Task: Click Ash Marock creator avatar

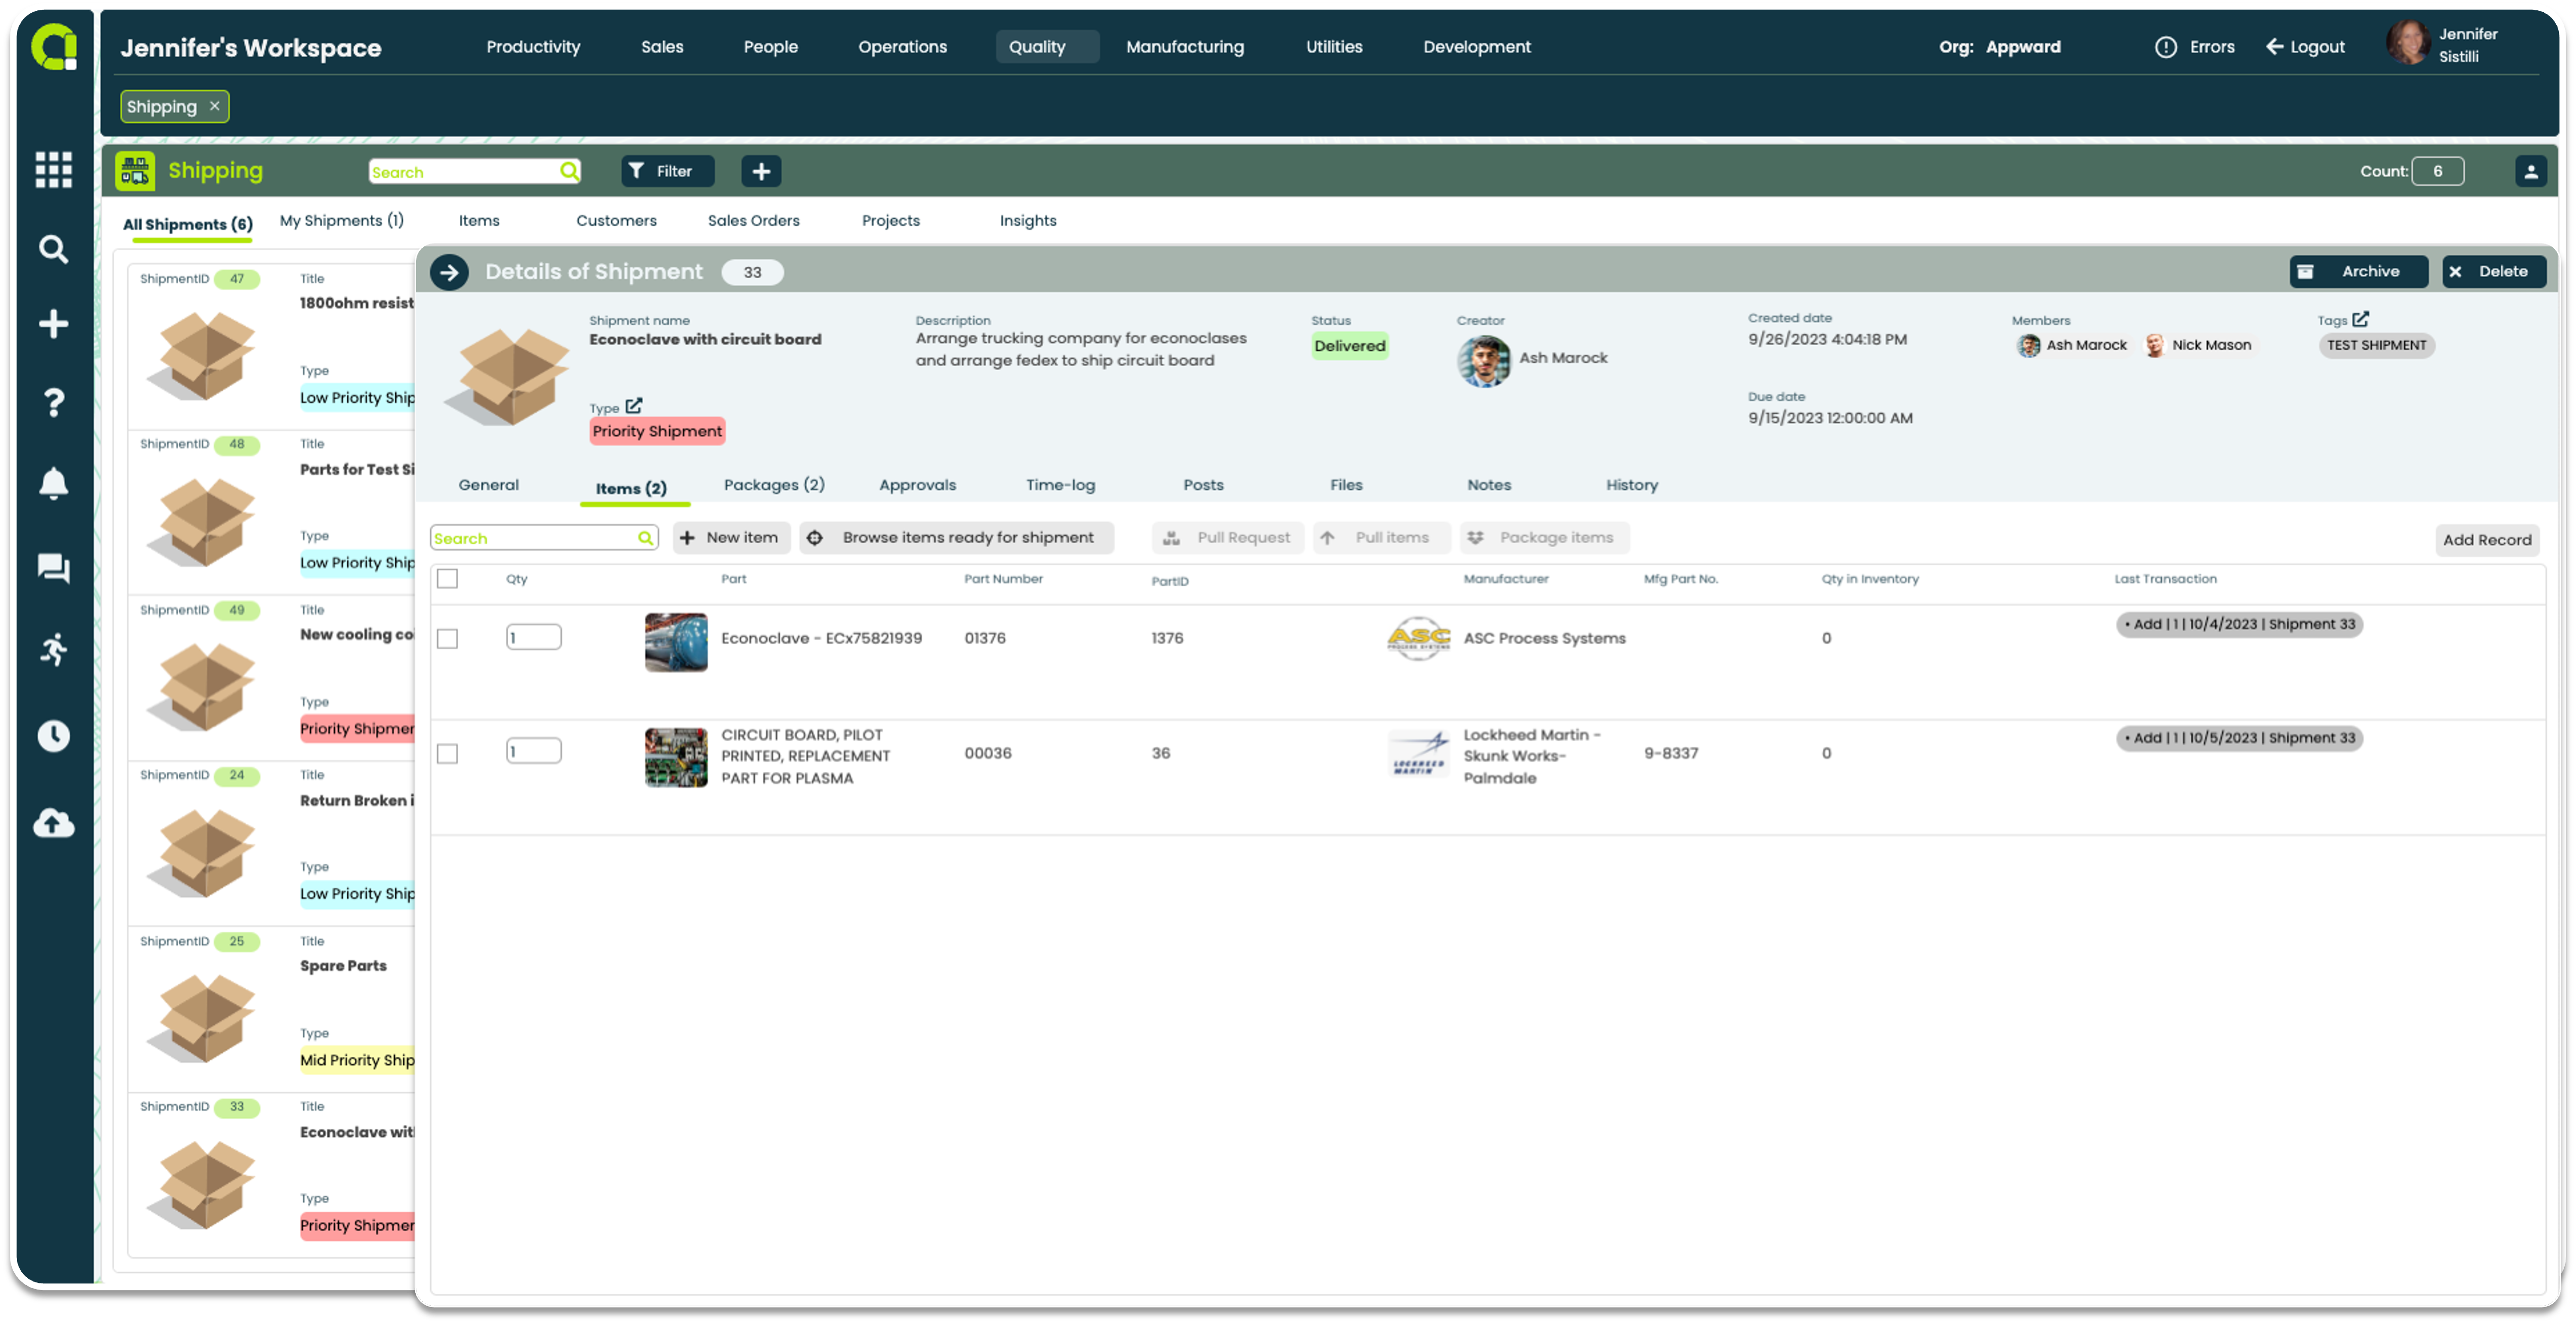Action: tap(1483, 361)
